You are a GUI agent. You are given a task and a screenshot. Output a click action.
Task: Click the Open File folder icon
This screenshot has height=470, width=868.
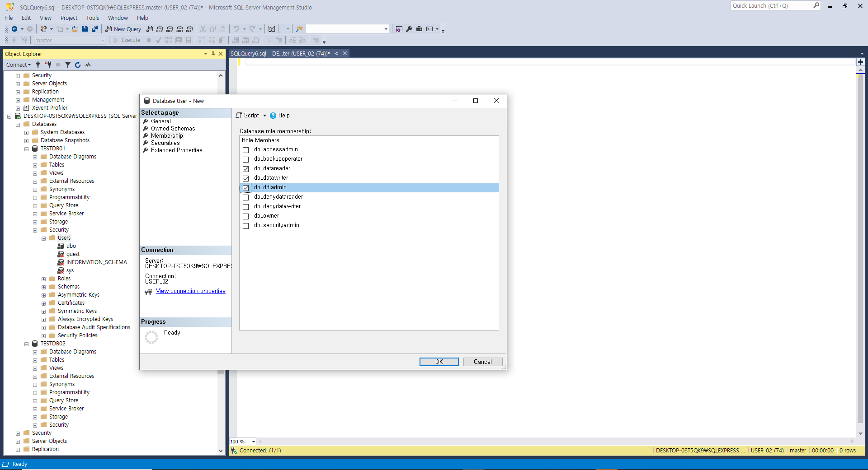75,29
